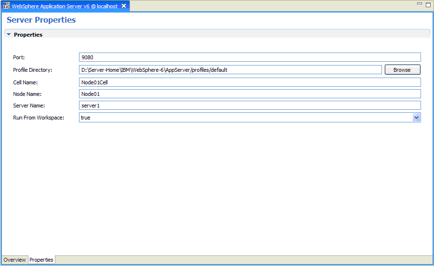Click the Properties section header text
Screen dimensions: 434x266
coord(28,35)
